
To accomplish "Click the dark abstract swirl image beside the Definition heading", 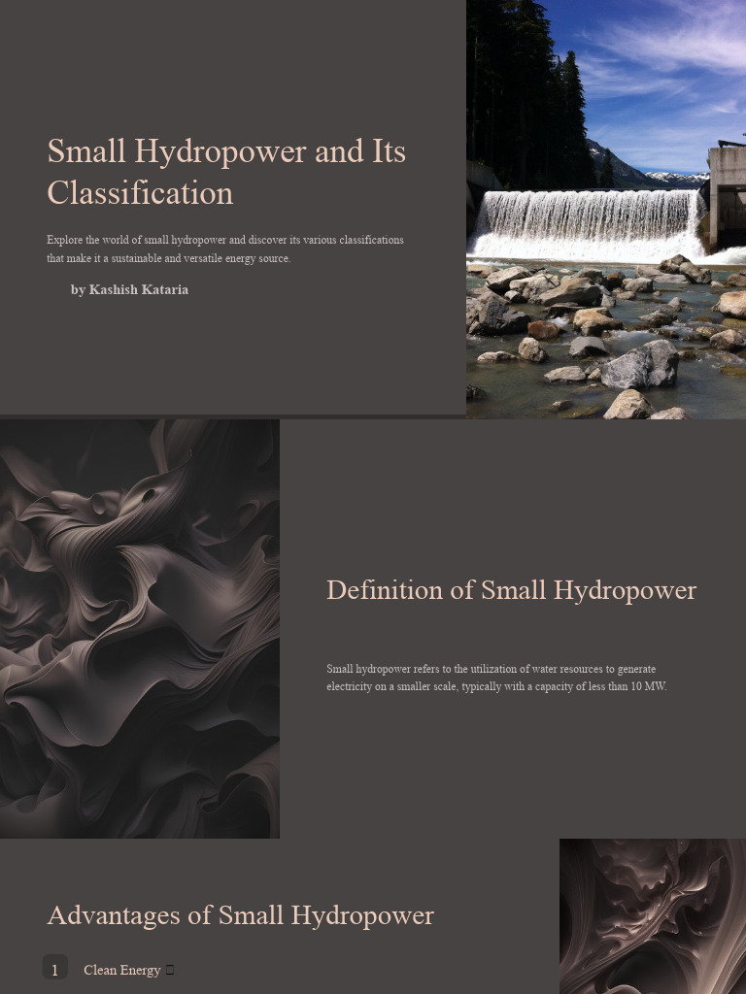I will coord(140,629).
